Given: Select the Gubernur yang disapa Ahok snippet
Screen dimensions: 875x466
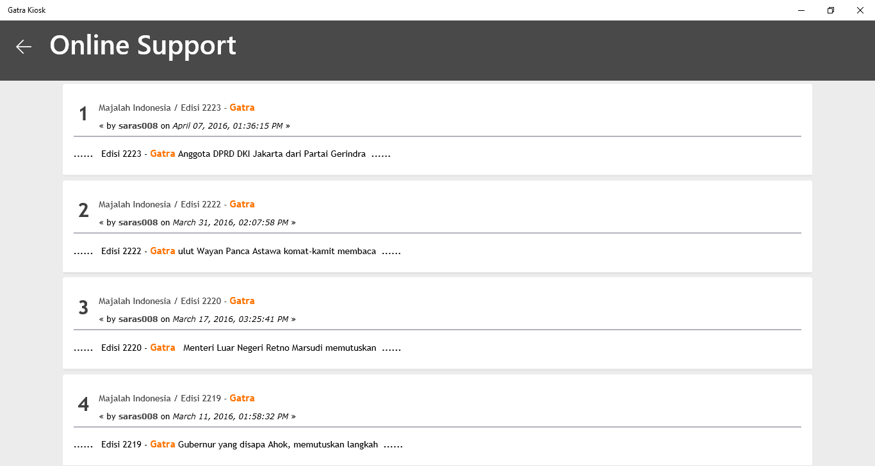Looking at the screenshot, I should pyautogui.click(x=277, y=444).
